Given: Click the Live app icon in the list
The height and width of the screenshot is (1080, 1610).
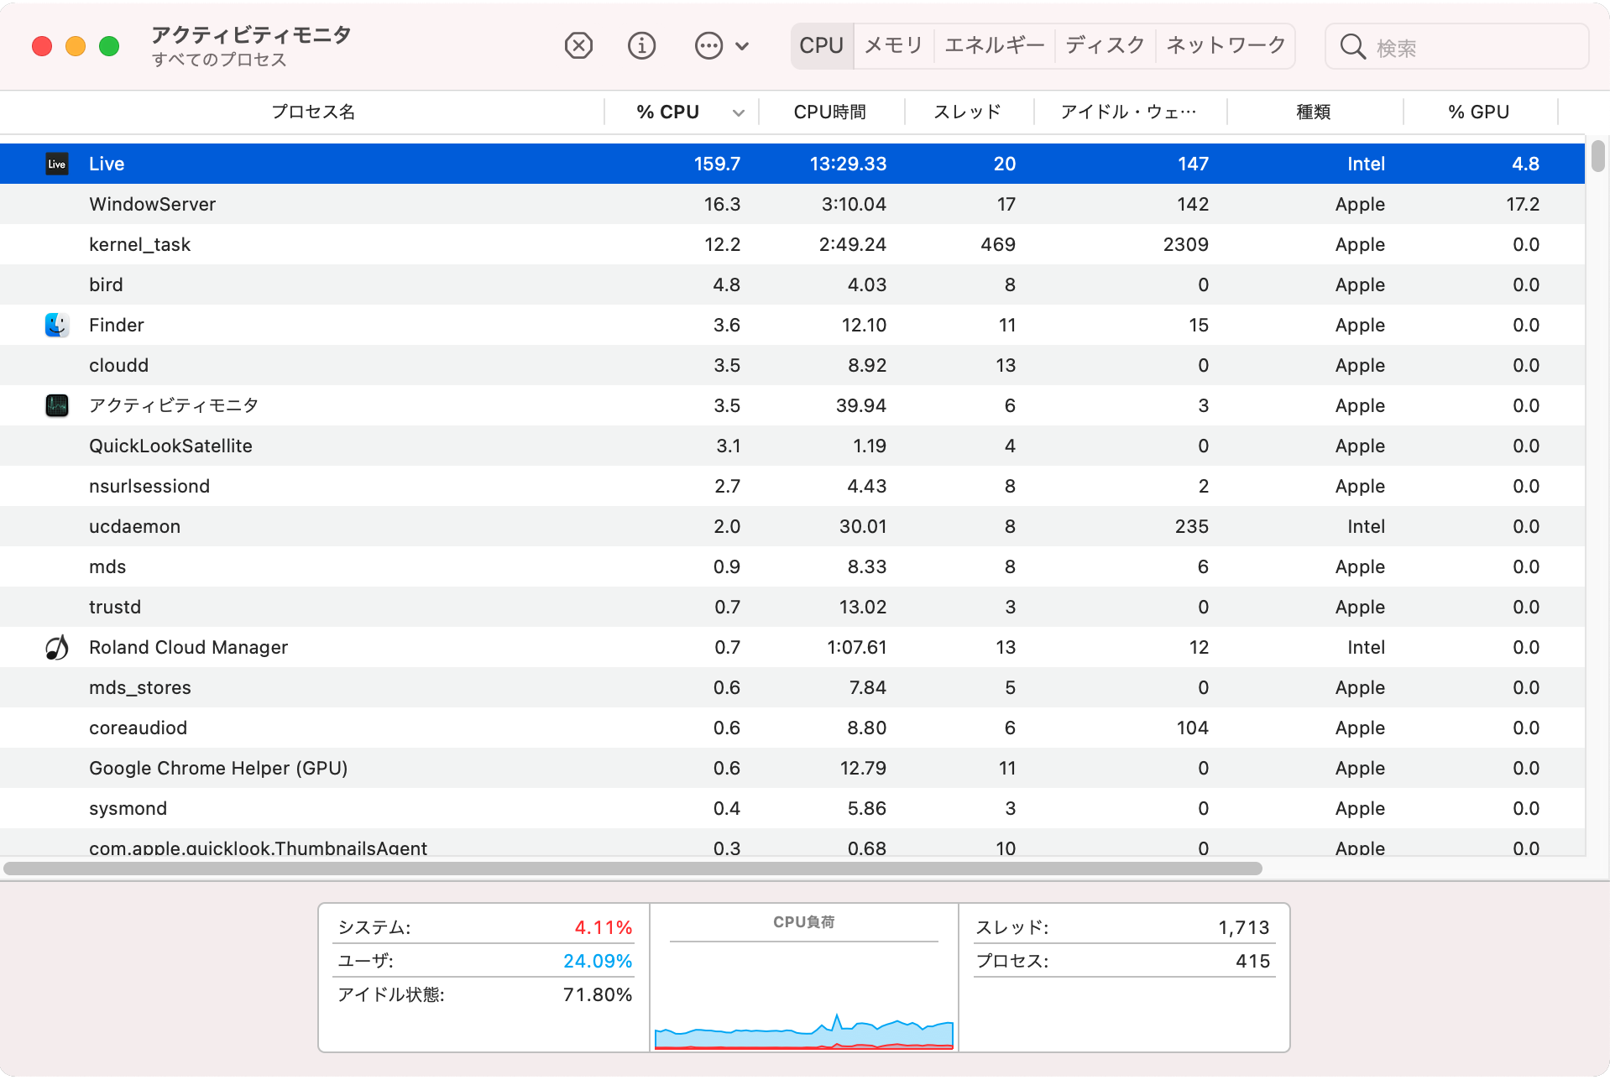Looking at the screenshot, I should coord(57,164).
